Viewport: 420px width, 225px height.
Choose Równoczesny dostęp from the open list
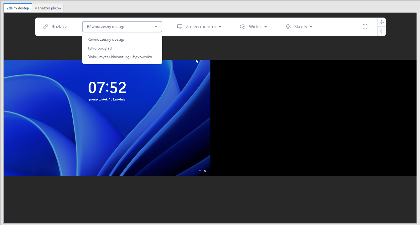(106, 39)
